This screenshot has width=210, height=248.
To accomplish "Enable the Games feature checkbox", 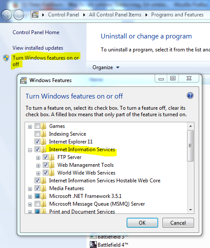I will 37,126.
